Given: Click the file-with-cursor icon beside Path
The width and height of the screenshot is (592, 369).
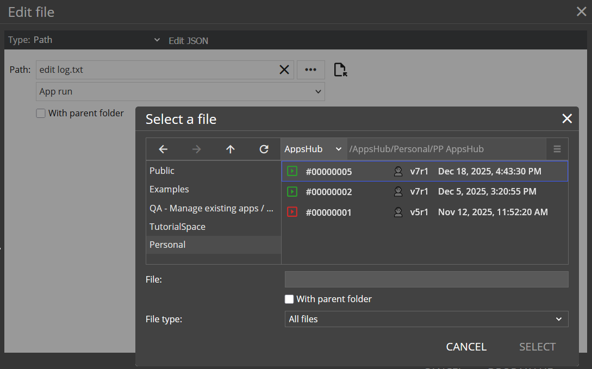Looking at the screenshot, I should [340, 70].
